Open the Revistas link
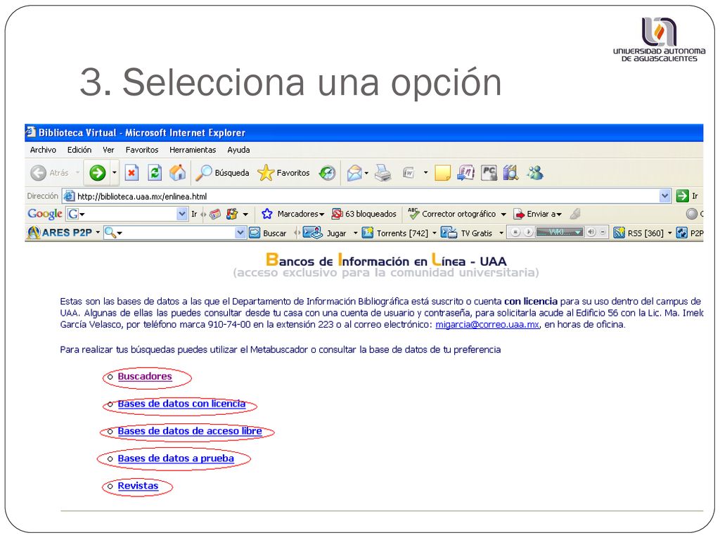Image resolution: width=720 pixels, height=540 pixels. (x=138, y=486)
